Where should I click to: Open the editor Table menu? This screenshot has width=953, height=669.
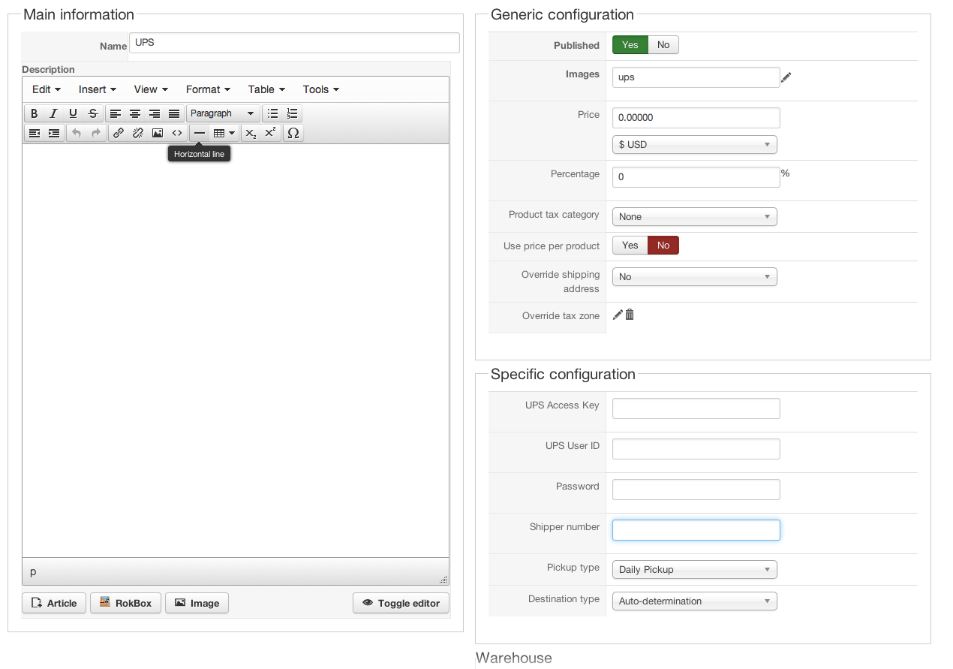[x=266, y=89]
